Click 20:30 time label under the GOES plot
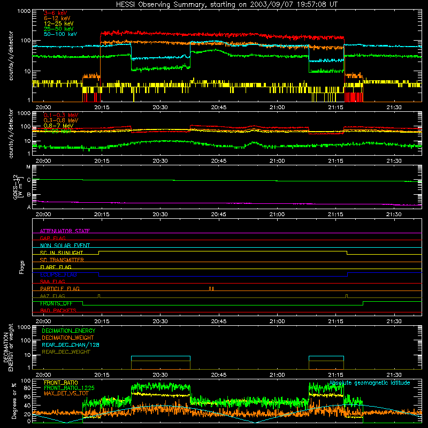Screen dimensions: 428x428 [160, 215]
